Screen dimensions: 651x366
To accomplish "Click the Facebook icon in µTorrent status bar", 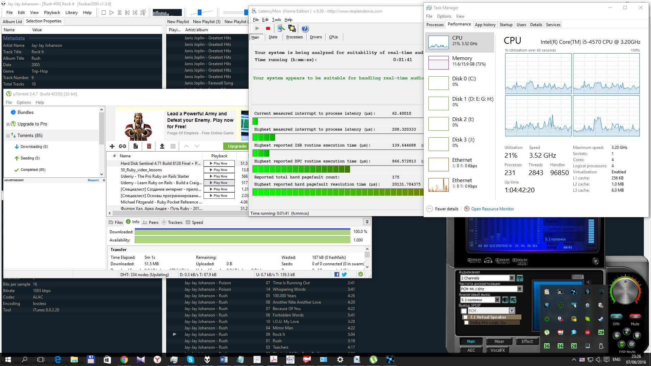I will pos(337,274).
